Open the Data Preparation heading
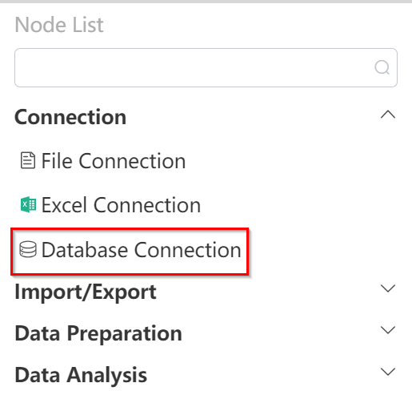412x399 pixels. (98, 333)
